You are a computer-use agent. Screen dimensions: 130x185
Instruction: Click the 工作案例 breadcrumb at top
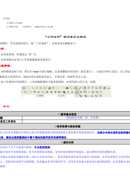[x=6, y=18]
